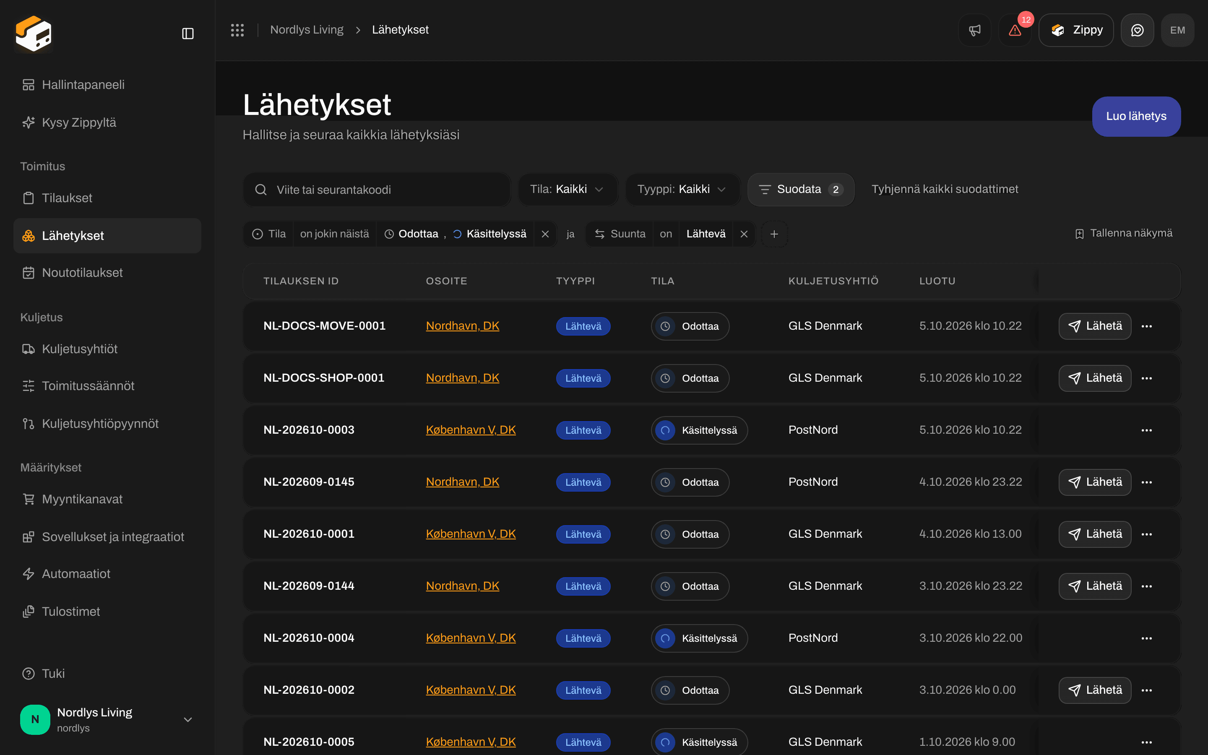Open more options for NL-202610-0002
The width and height of the screenshot is (1208, 755).
pyautogui.click(x=1147, y=690)
